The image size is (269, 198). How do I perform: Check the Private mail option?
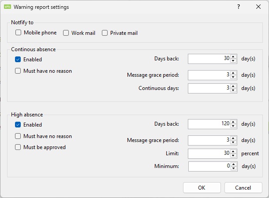tap(105, 33)
